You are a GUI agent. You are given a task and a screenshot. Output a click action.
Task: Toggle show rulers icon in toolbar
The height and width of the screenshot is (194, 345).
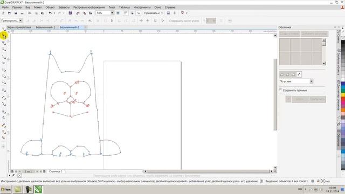[126, 13]
